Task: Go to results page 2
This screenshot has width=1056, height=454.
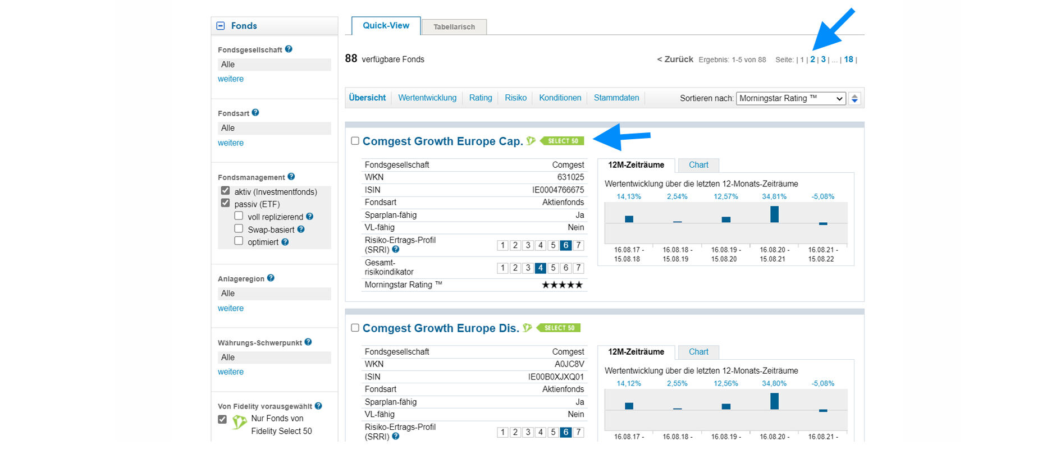Action: [x=812, y=59]
